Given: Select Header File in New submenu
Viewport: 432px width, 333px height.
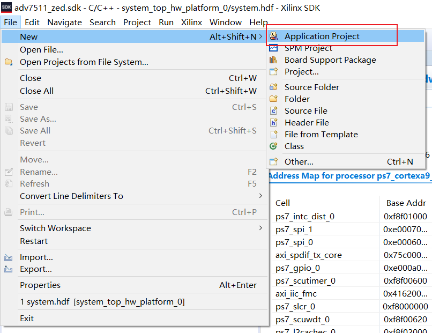Looking at the screenshot, I should (x=346, y=122).
